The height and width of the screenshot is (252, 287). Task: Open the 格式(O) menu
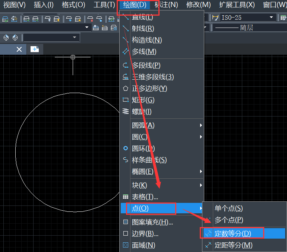[73, 5]
